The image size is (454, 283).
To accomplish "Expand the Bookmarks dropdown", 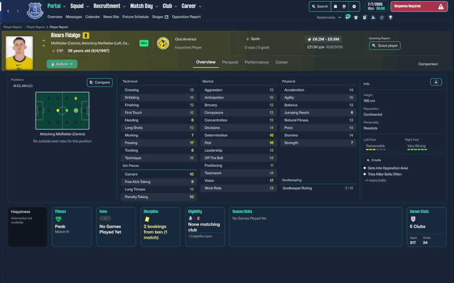I will point(329,18).
